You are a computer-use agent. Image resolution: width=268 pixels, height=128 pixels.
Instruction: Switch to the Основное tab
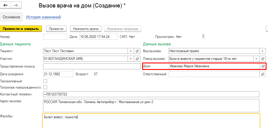11,17
